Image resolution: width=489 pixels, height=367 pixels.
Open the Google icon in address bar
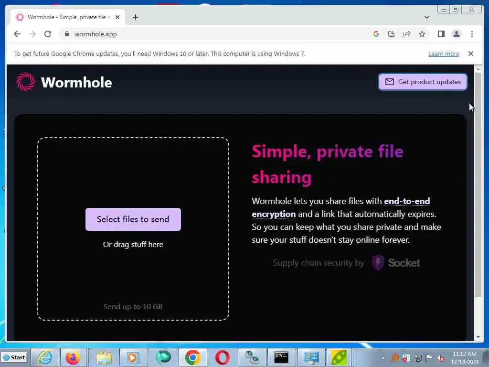click(x=376, y=34)
